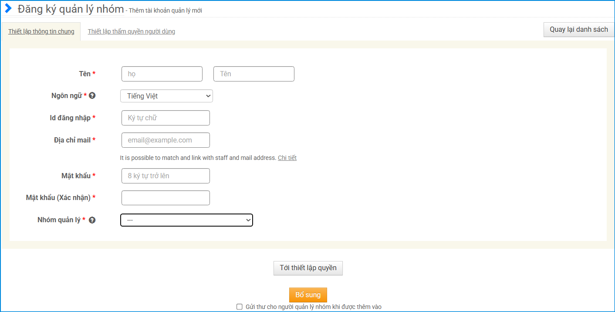The width and height of the screenshot is (615, 312).
Task: Click help icon next to Nhóm quản lý
Action: click(92, 220)
